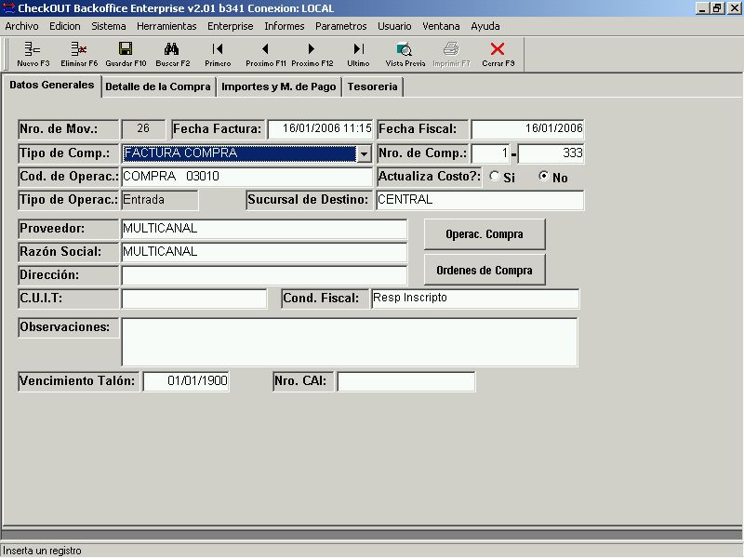Switch to the Datos Generales tab
The width and height of the screenshot is (744, 558).
pos(52,85)
